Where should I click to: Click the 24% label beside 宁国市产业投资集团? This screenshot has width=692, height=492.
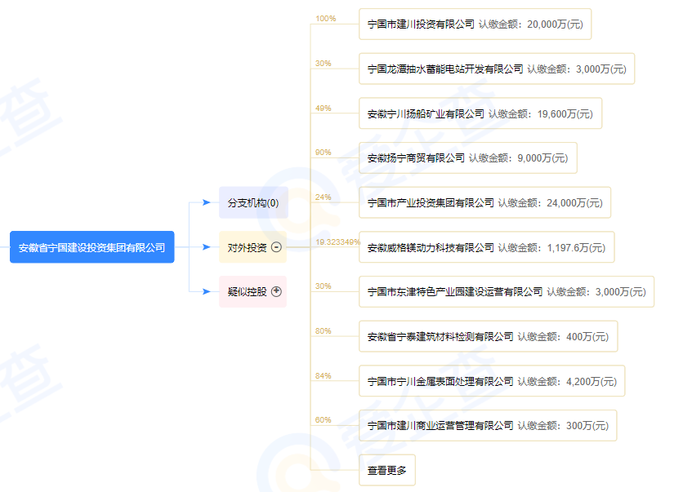pos(324,196)
